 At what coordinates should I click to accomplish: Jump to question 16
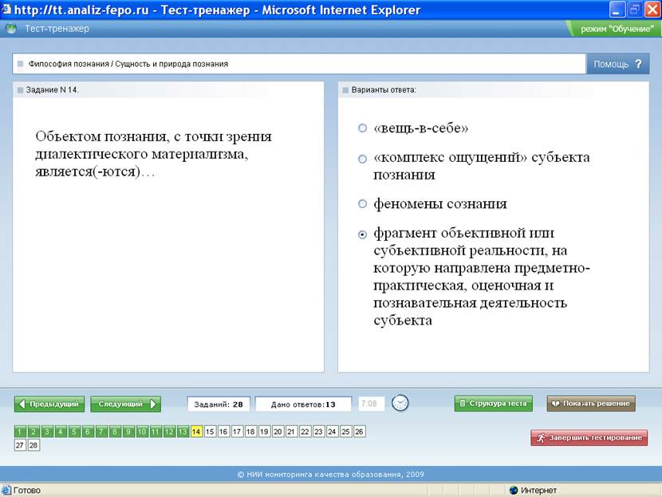223,432
